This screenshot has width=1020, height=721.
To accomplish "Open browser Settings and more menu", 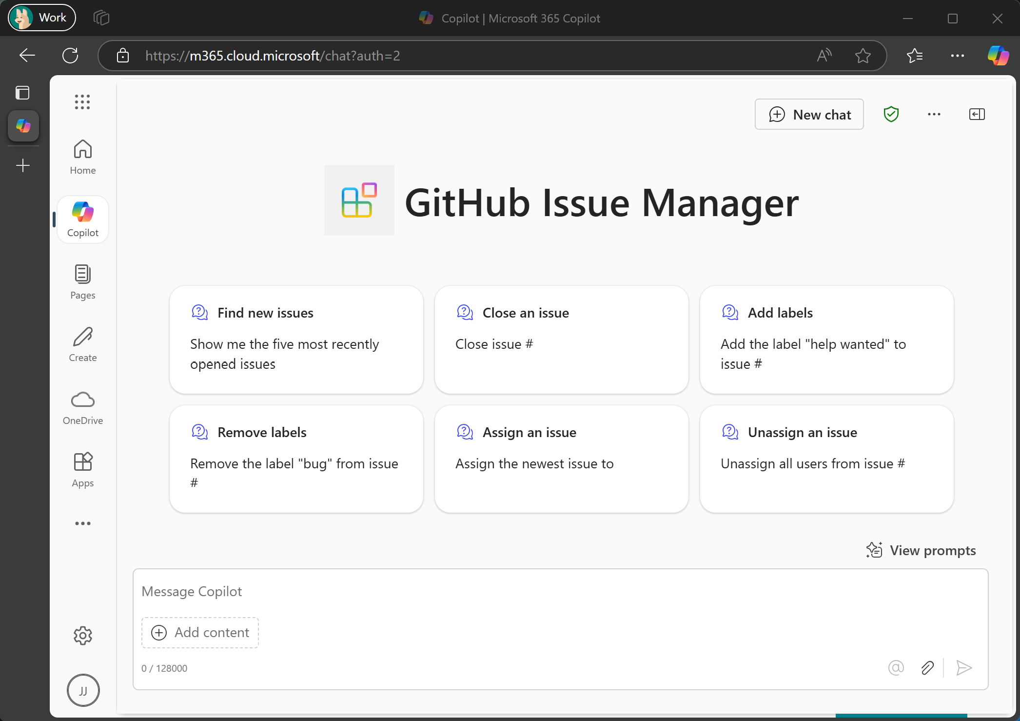I will (958, 56).
